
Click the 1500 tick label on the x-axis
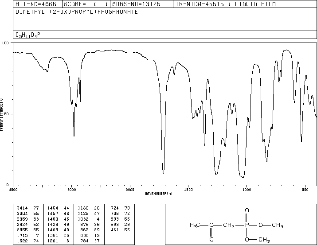click(188, 190)
